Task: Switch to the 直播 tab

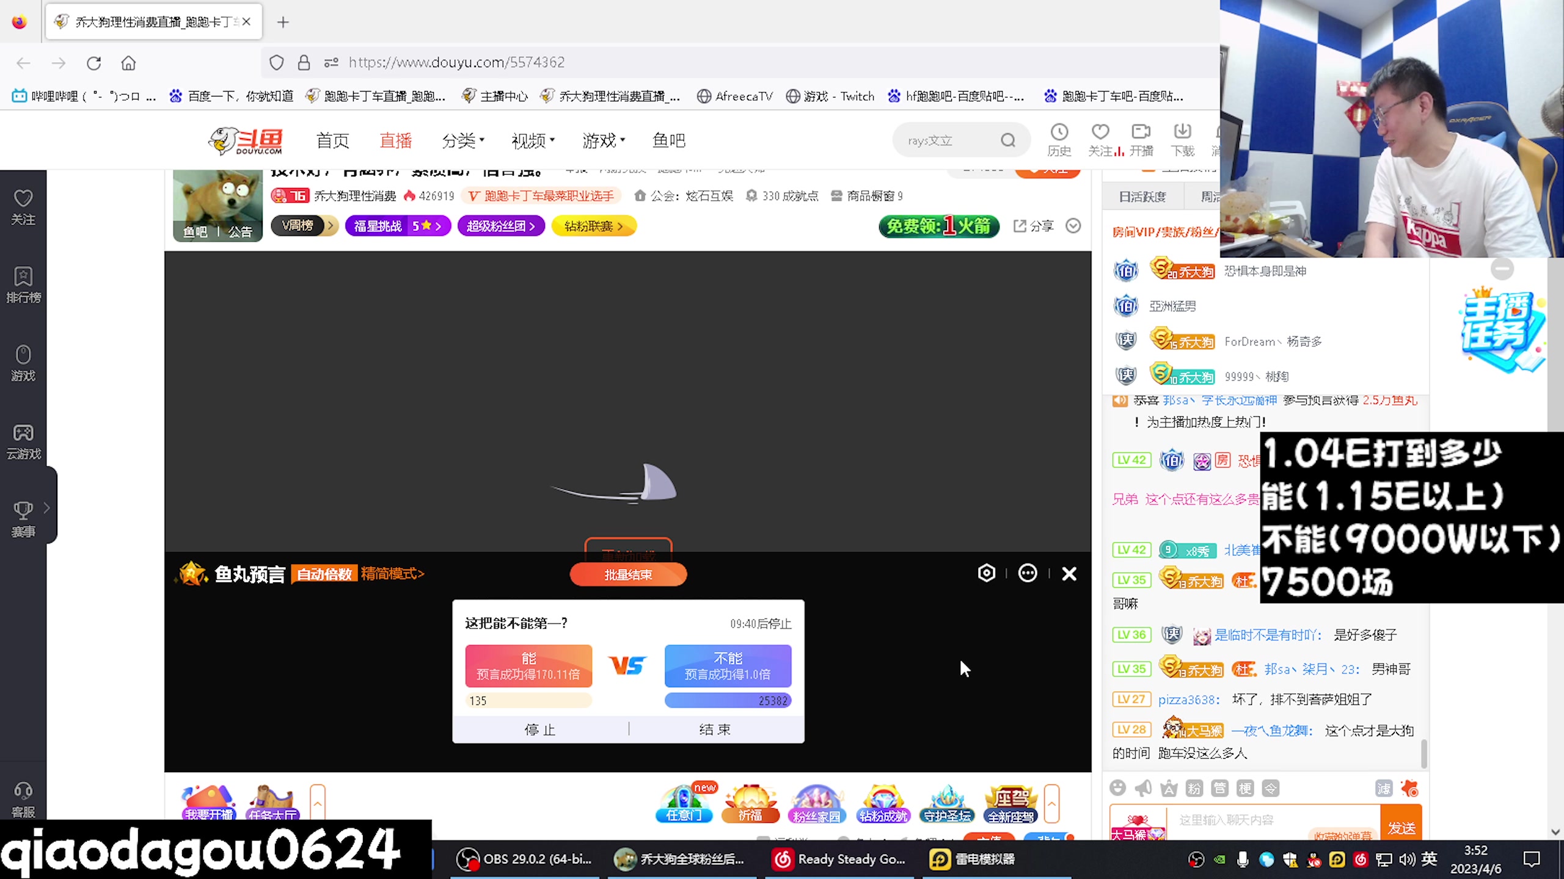Action: point(395,140)
